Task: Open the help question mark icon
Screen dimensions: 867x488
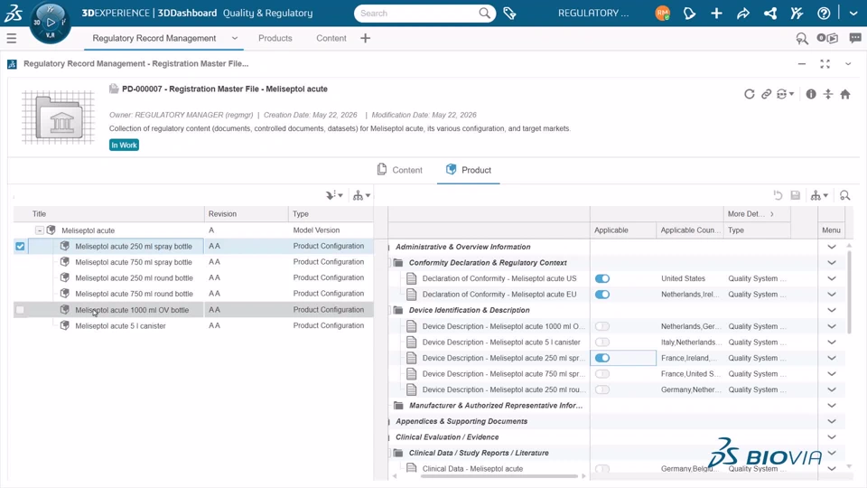Action: [x=824, y=13]
